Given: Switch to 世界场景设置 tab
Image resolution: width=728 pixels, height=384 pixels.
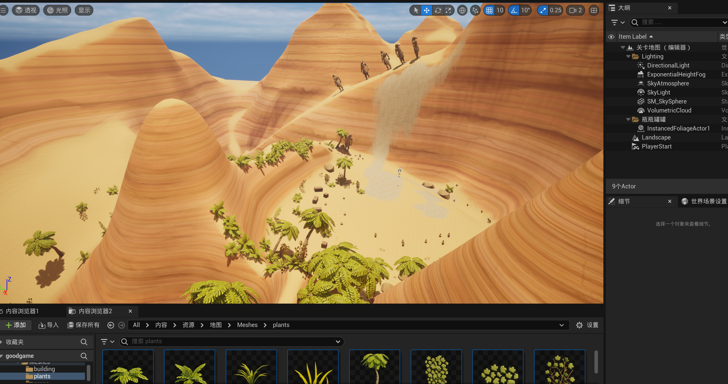Looking at the screenshot, I should click(708, 201).
